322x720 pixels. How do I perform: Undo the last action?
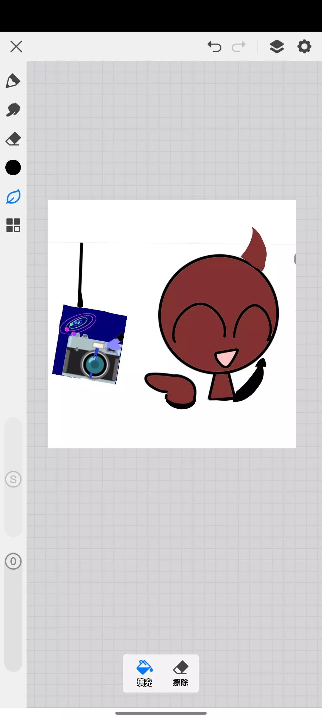[x=214, y=47]
